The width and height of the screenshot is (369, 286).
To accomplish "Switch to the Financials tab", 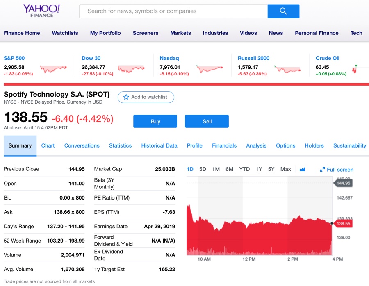I will coord(224,145).
